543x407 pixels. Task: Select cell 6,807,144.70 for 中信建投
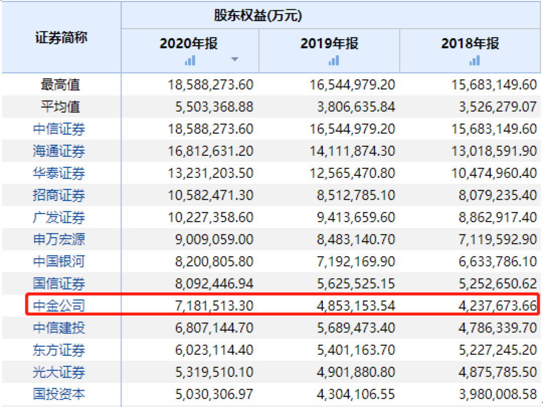pyautogui.click(x=214, y=328)
